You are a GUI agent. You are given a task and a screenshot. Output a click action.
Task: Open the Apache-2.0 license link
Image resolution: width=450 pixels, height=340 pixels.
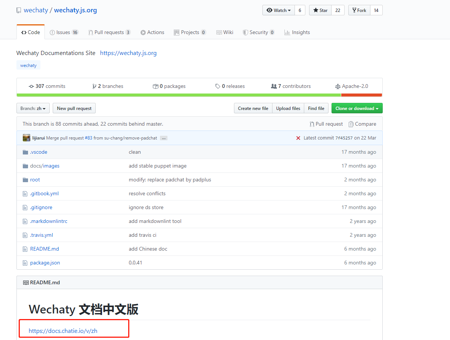pos(352,86)
